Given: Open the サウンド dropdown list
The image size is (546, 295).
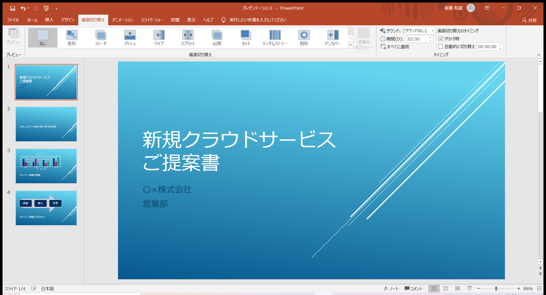Looking at the screenshot, I should tap(433, 30).
